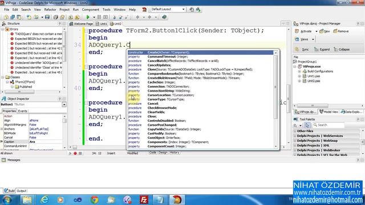Click the Help contents toolbar icon
This screenshot has height=205, width=365.
(164, 17)
